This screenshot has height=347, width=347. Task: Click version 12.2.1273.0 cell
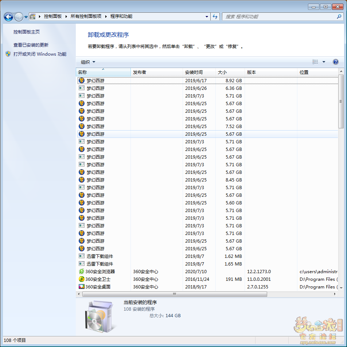tap(259, 272)
